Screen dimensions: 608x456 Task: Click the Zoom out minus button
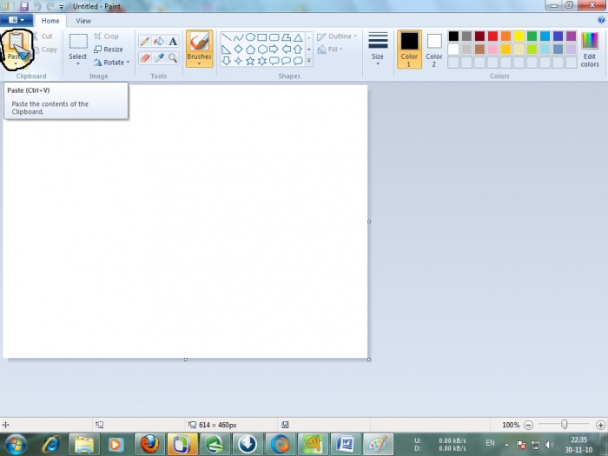pyautogui.click(x=528, y=425)
